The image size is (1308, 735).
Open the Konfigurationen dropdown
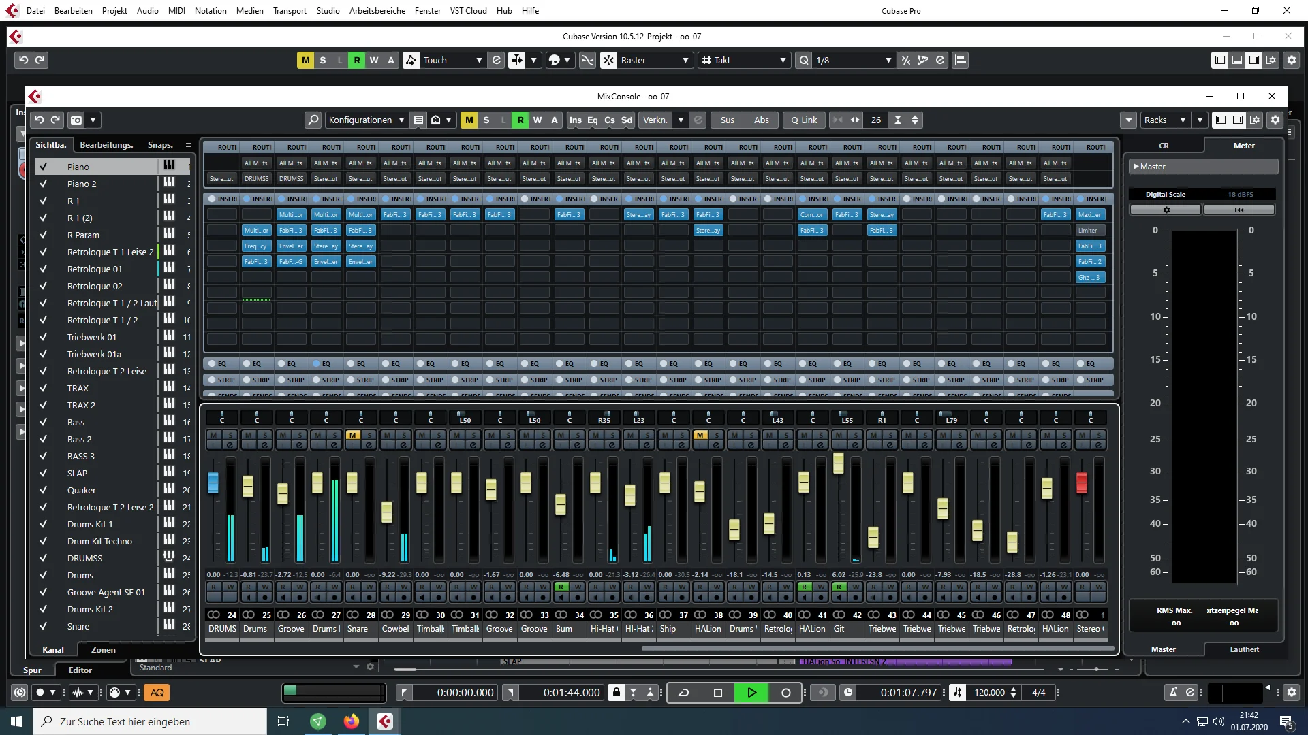(x=367, y=120)
